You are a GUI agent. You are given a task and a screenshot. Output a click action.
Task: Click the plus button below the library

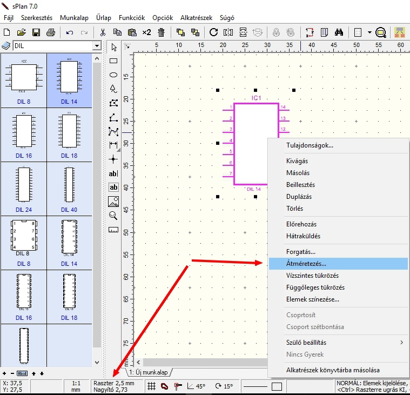coord(4,373)
